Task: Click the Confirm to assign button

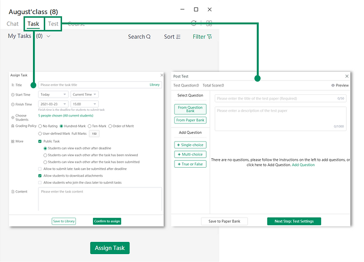Action: click(x=107, y=221)
